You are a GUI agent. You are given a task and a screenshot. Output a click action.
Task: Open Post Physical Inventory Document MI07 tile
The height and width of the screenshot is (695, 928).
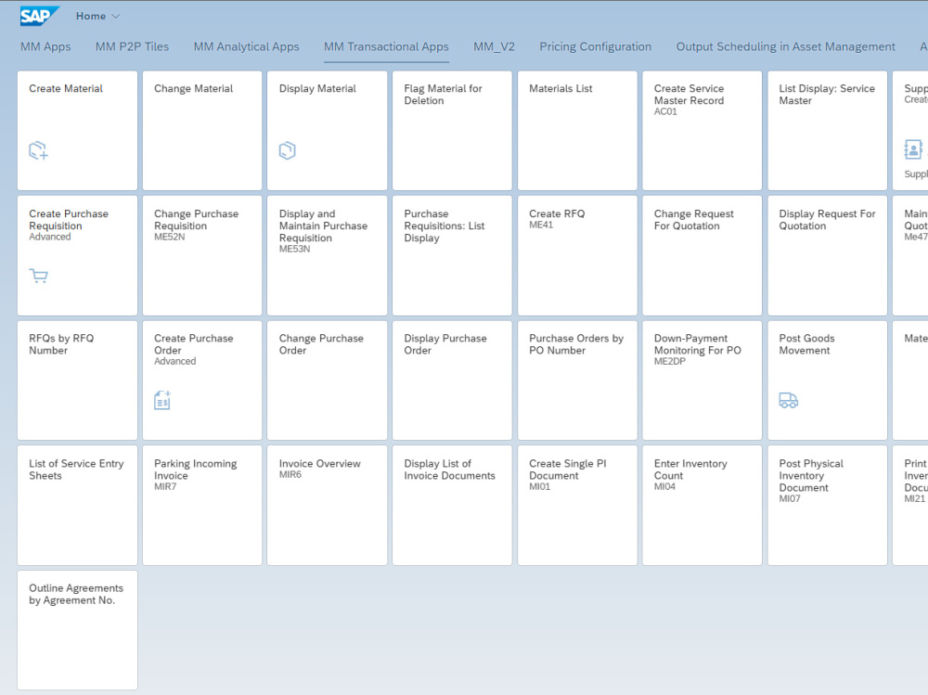(x=828, y=506)
